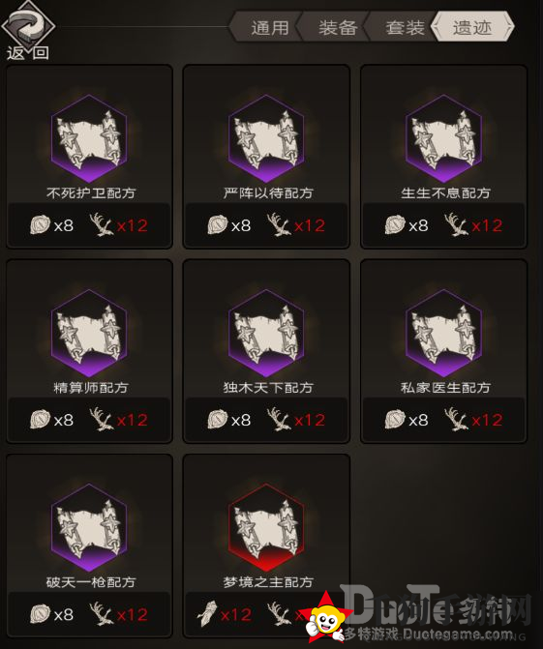The width and height of the screenshot is (543, 649).
Task: Open the 严阵以待配方 recipe scroll
Action: pyautogui.click(x=266, y=138)
